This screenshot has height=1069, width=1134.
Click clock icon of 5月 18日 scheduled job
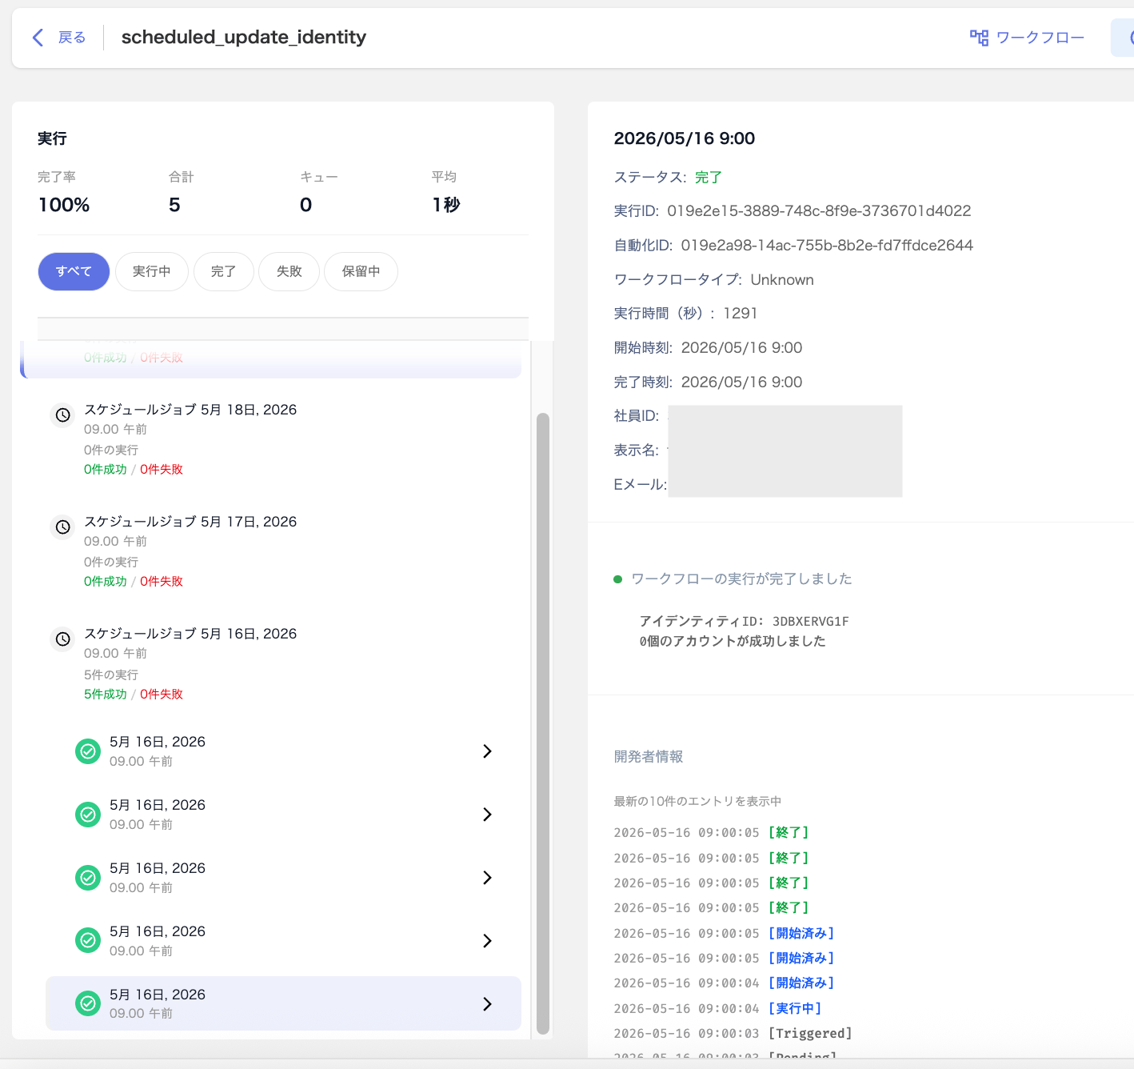(x=62, y=415)
